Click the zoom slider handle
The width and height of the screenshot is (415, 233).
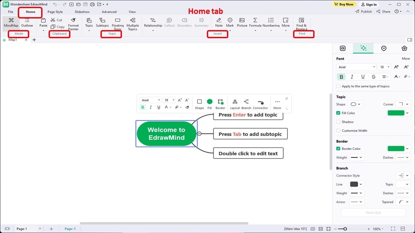coord(345,229)
